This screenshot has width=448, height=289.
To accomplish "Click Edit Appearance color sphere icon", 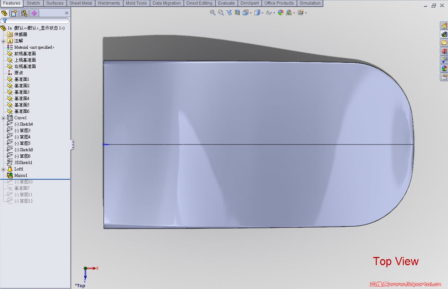I will 281,12.
